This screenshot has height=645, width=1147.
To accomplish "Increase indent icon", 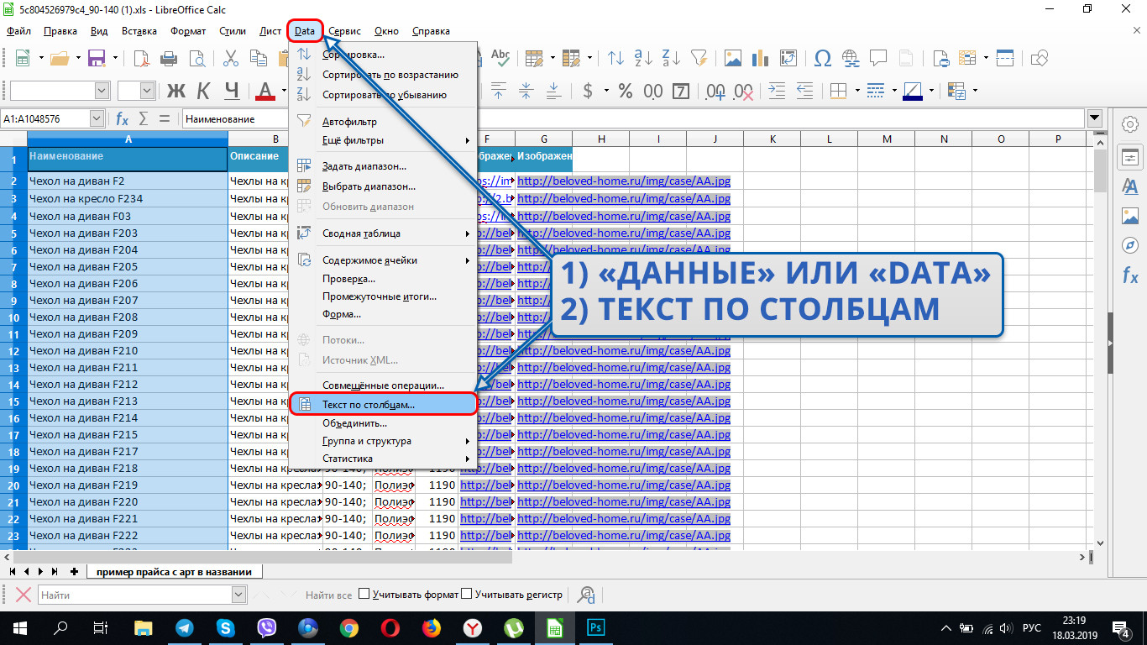I will tap(778, 91).
